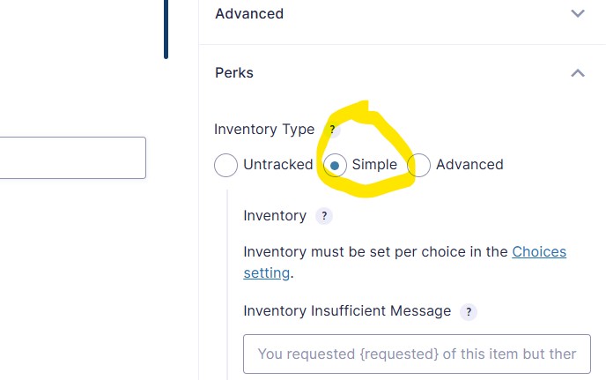The height and width of the screenshot is (380, 606).
Task: Click the Inventory Insufficient Message label
Action: coord(347,311)
